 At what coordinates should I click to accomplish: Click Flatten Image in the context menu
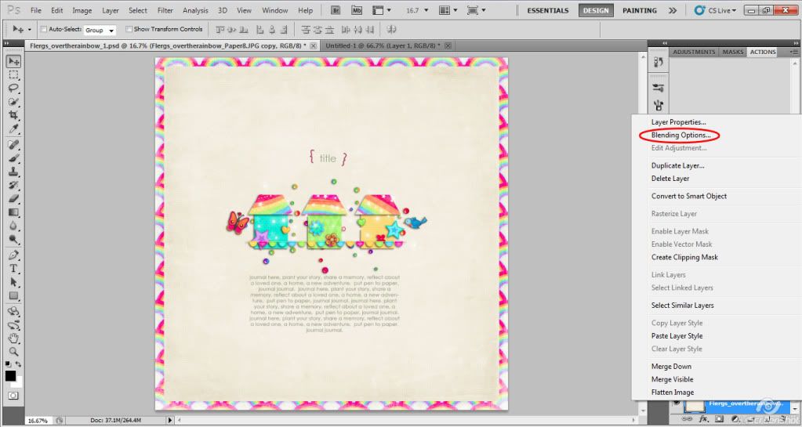point(672,393)
